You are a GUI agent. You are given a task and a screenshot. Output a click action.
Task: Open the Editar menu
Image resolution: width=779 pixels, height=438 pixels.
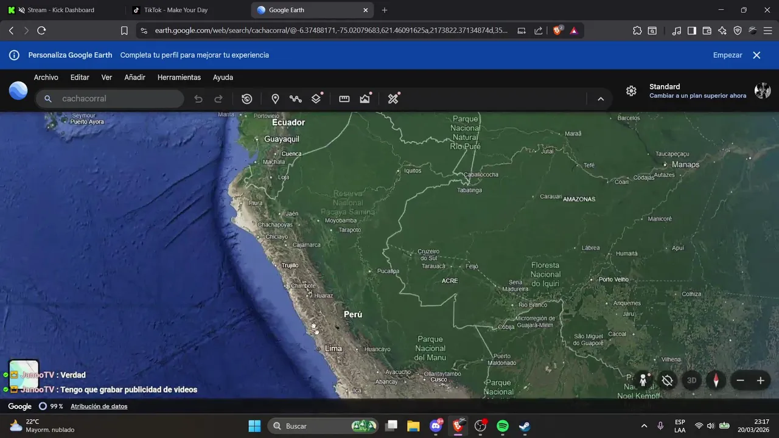coord(80,77)
